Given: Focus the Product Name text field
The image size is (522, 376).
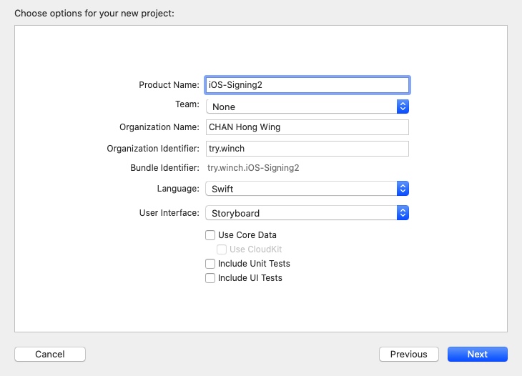Looking at the screenshot, I should 307,85.
